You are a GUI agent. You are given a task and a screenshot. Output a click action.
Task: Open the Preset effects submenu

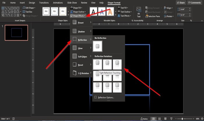pyautogui.click(x=81, y=22)
